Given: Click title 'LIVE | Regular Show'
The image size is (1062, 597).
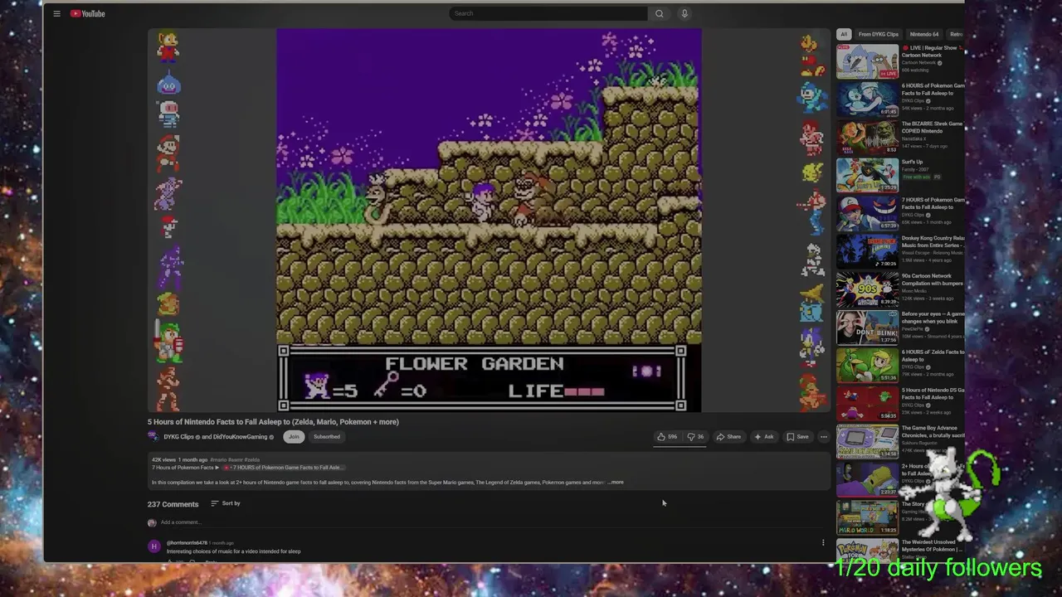Looking at the screenshot, I should tap(932, 51).
